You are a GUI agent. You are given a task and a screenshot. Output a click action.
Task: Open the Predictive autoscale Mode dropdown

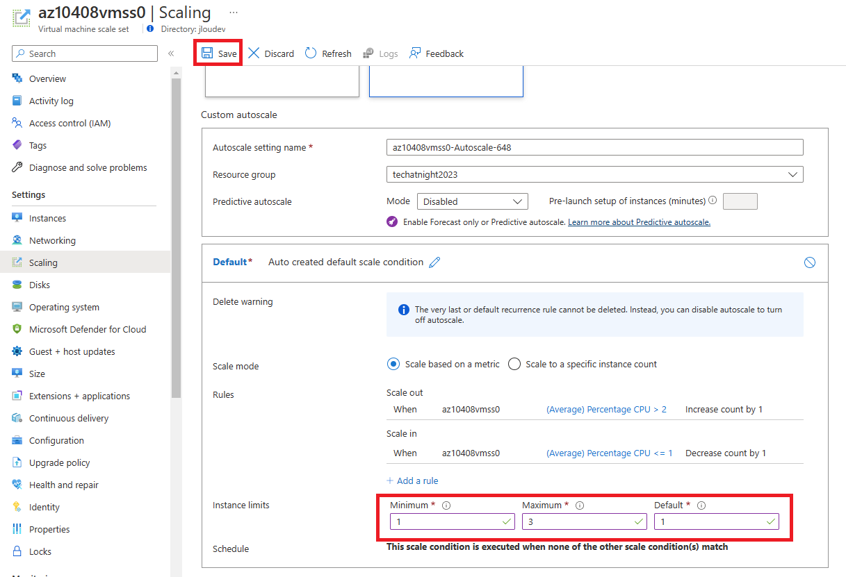(473, 201)
